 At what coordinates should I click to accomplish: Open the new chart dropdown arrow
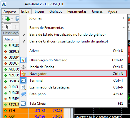click(12, 19)
